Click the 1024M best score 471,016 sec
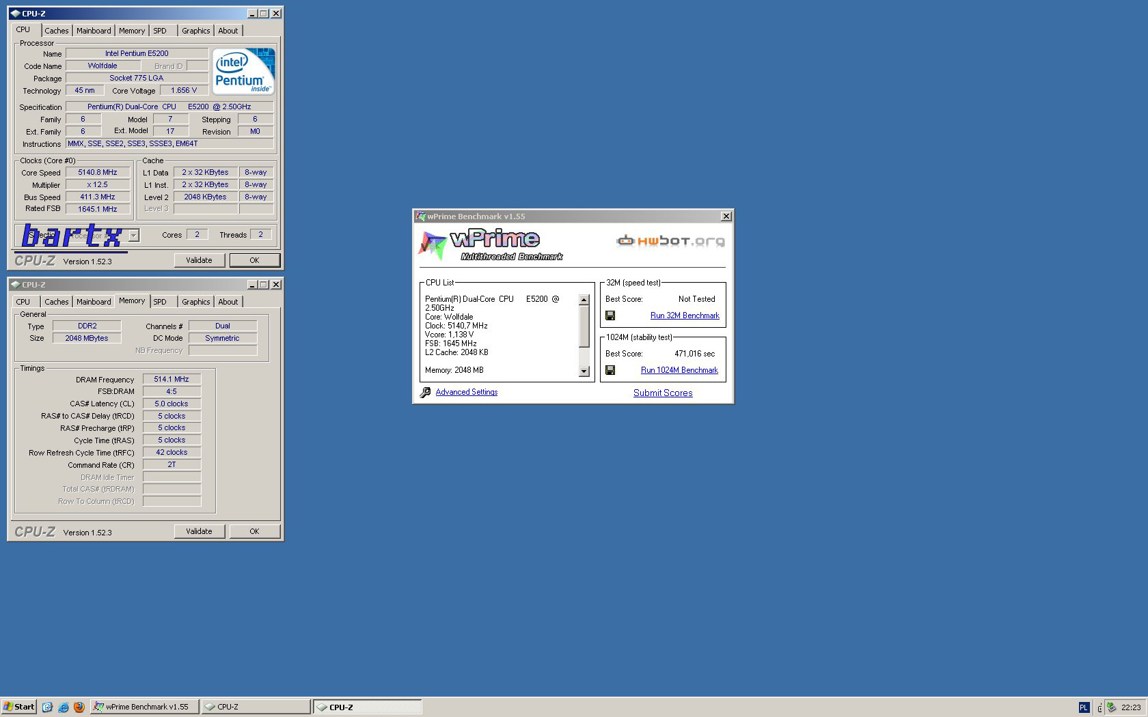Screen dimensions: 1148x717 click(694, 354)
